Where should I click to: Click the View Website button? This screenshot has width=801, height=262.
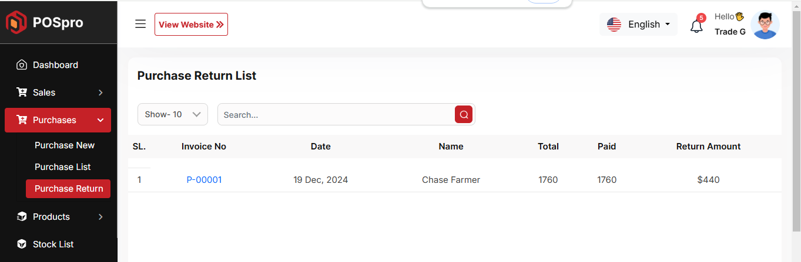click(x=191, y=25)
